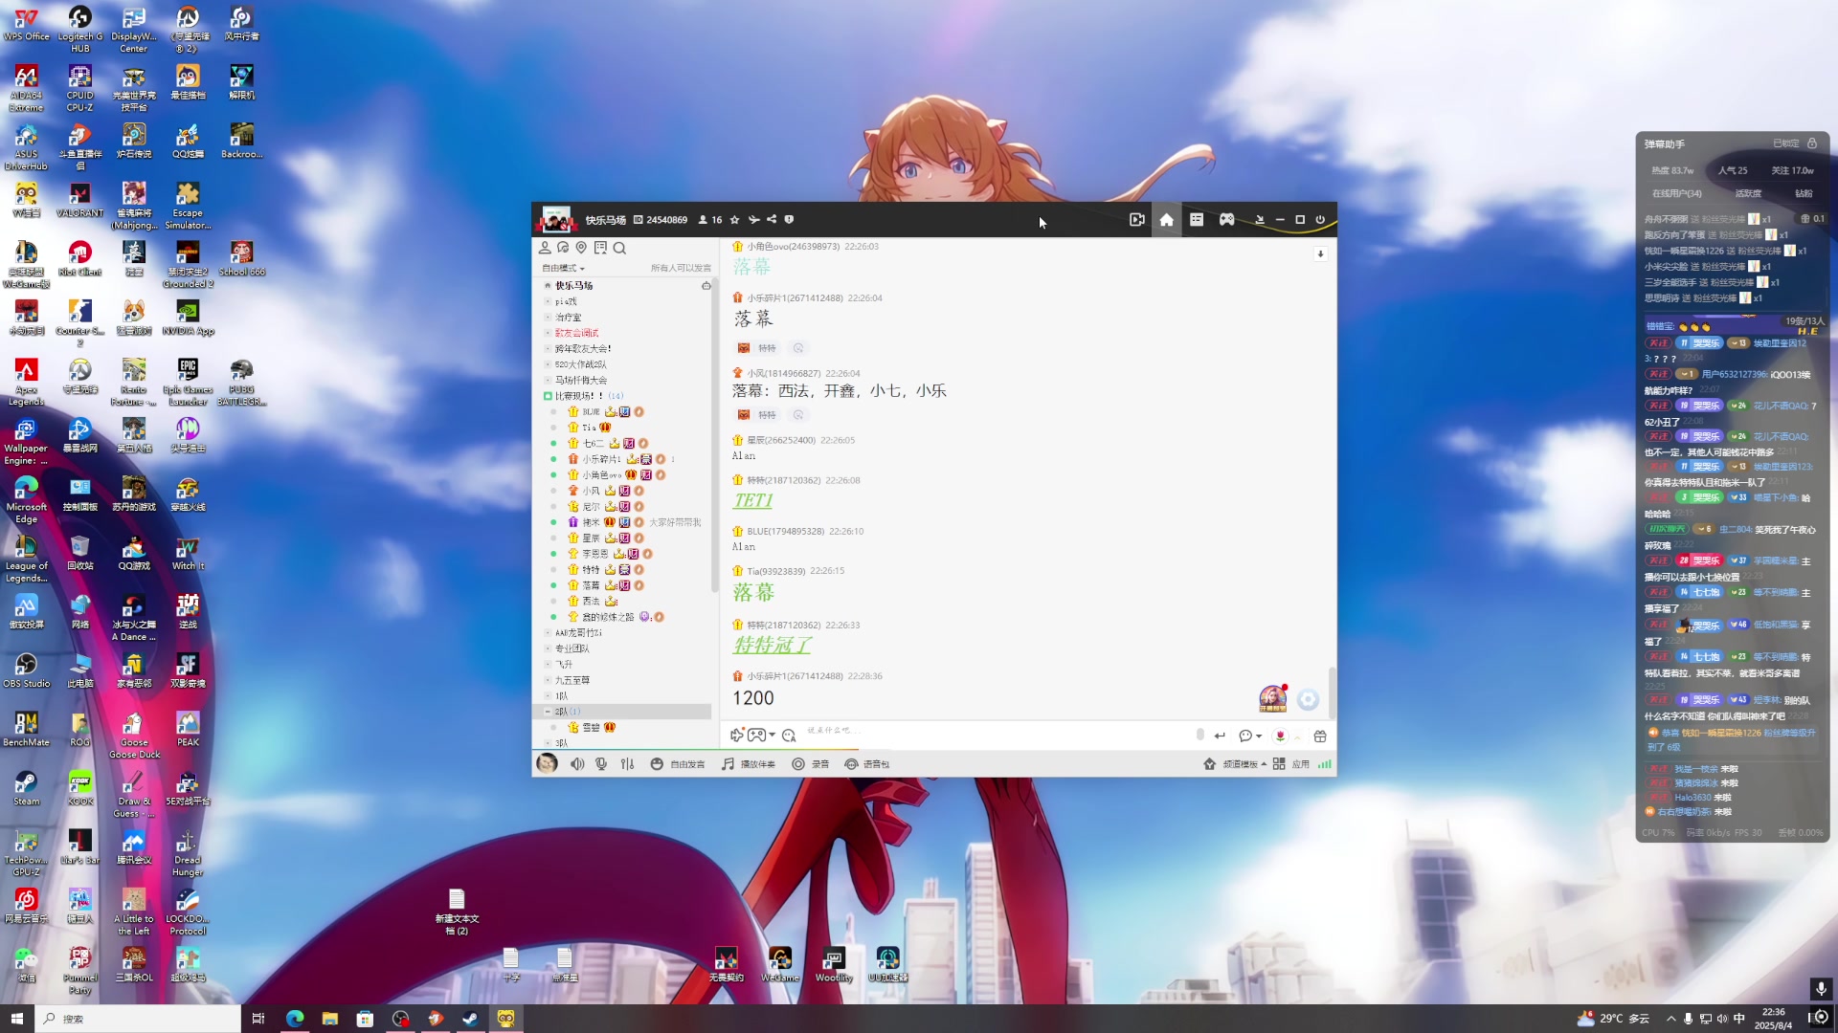The width and height of the screenshot is (1838, 1033).
Task: Click the share icon in channel header
Action: tap(772, 220)
